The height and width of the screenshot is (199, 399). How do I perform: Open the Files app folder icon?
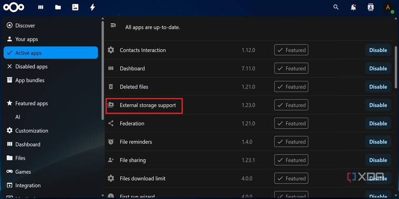58,7
